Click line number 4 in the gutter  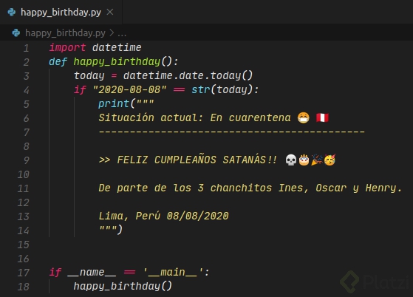26,90
